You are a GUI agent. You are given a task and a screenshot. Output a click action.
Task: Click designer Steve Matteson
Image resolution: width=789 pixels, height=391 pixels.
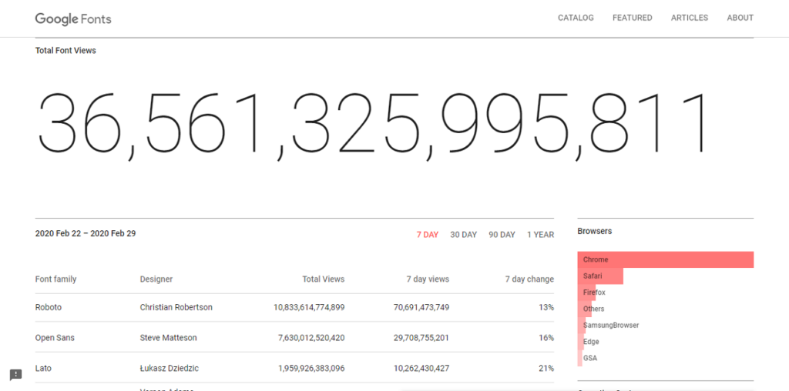coord(168,338)
